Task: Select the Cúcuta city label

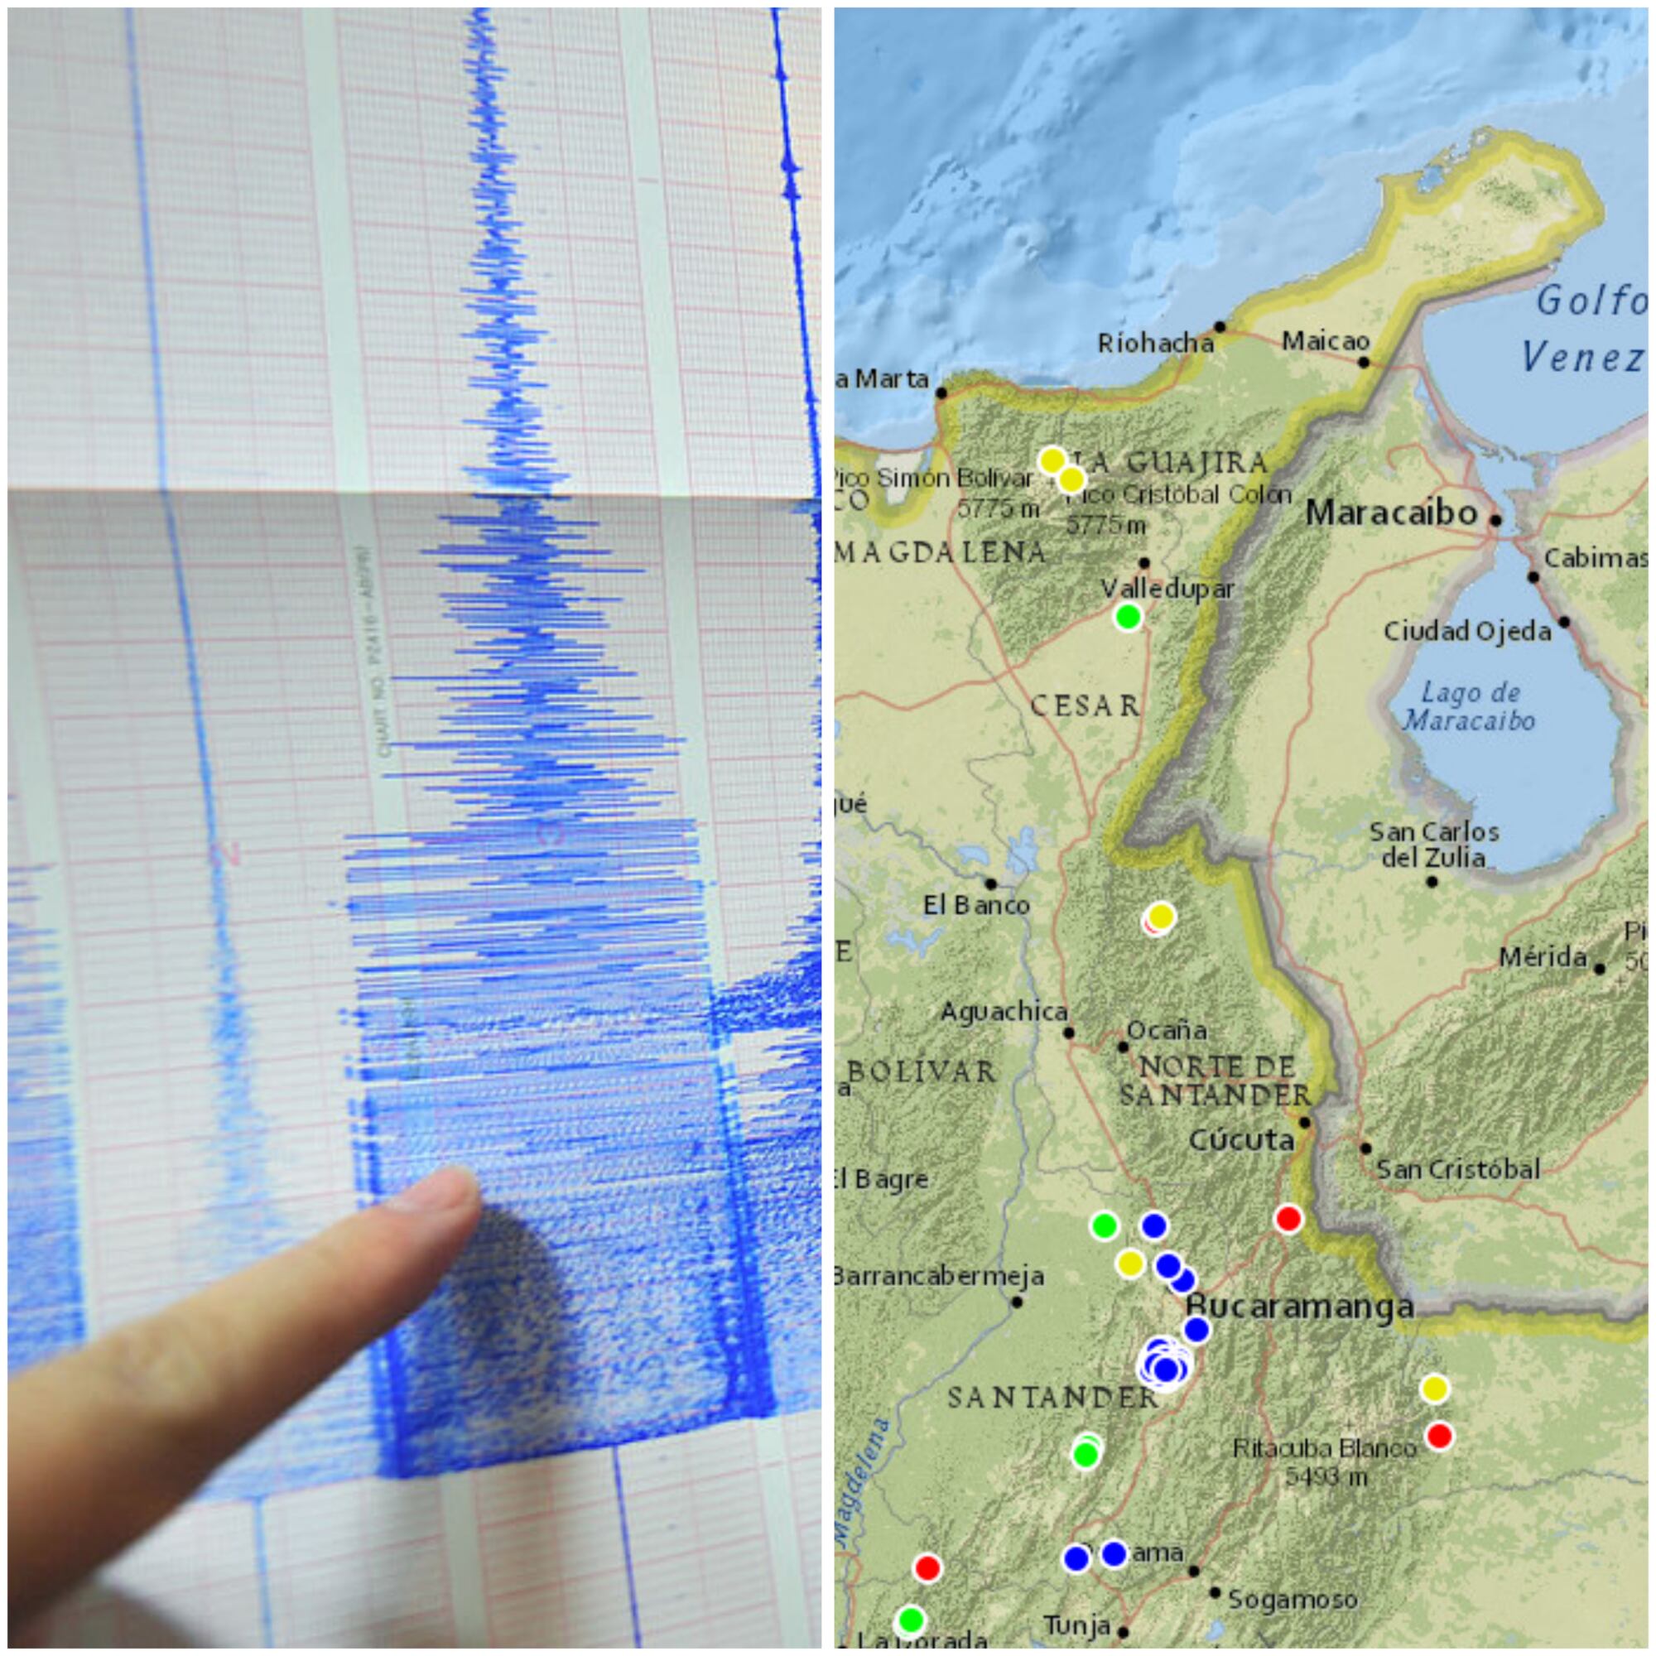Action: 1240,1141
